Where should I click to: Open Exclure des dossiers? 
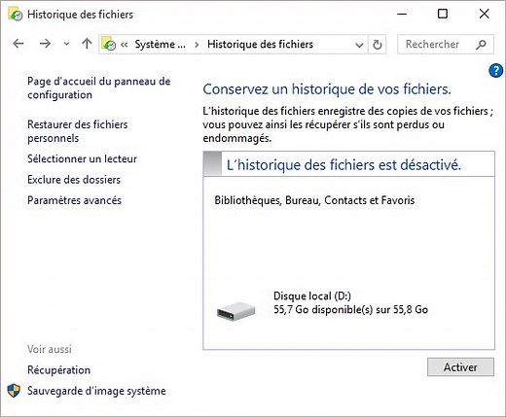pyautogui.click(x=74, y=180)
